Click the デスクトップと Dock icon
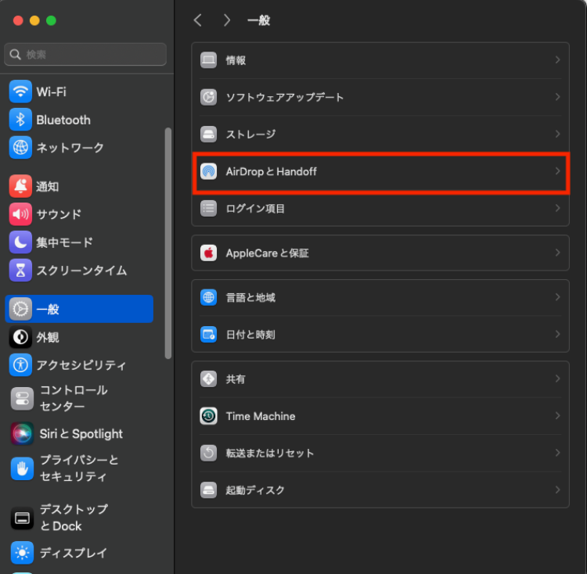 (22, 518)
